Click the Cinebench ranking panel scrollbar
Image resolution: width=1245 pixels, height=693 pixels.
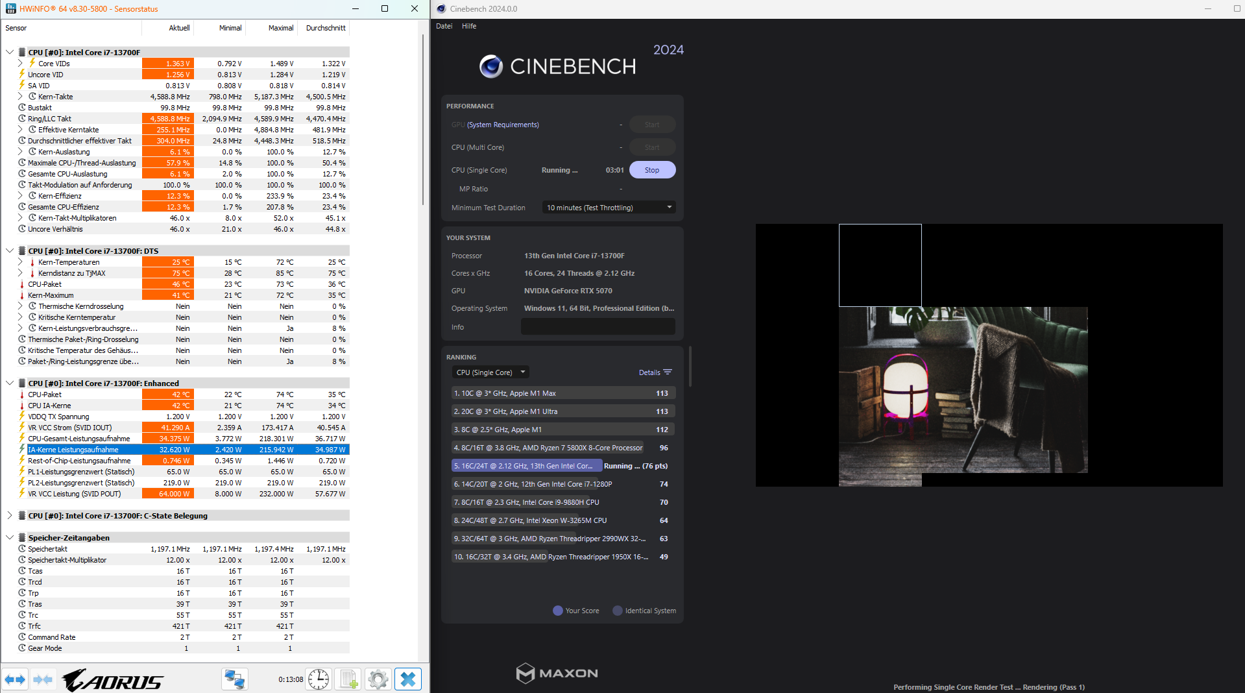tap(690, 367)
